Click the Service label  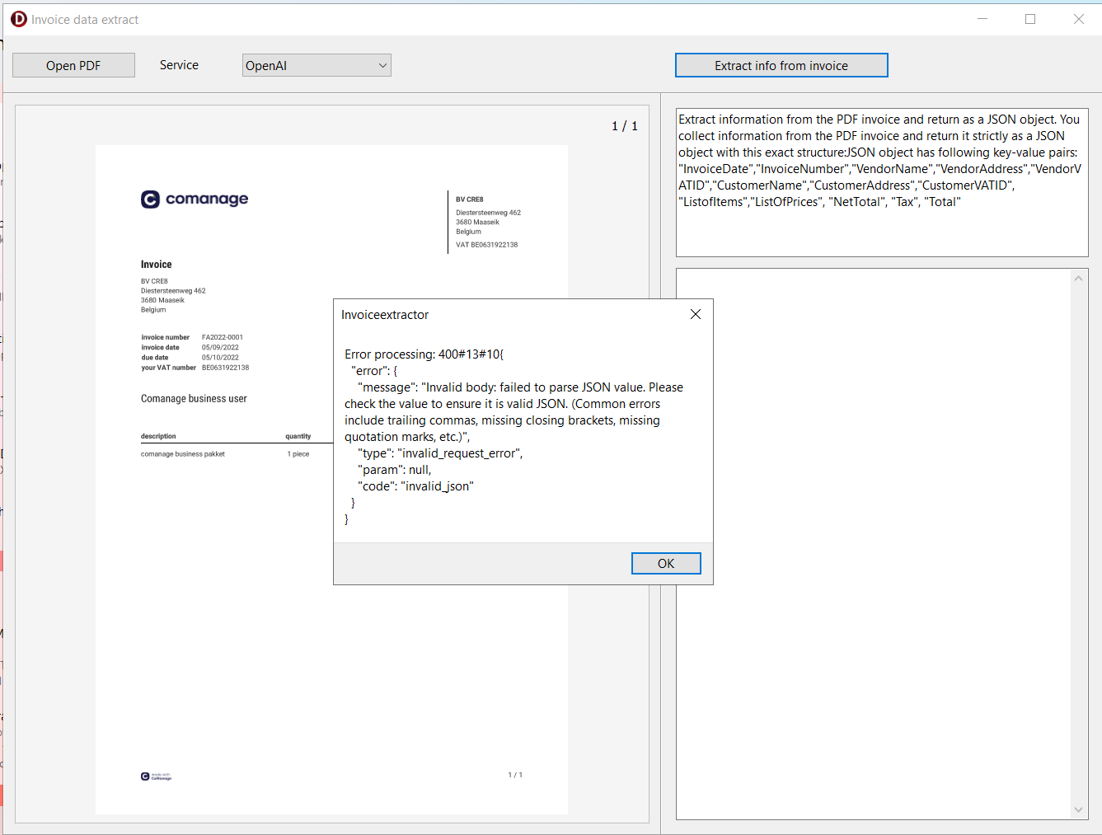pos(179,65)
